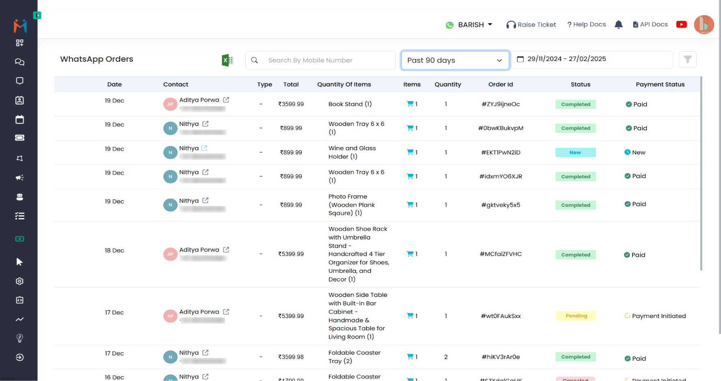Click cart icon in Book Stand row
The width and height of the screenshot is (721, 381).
pos(410,104)
